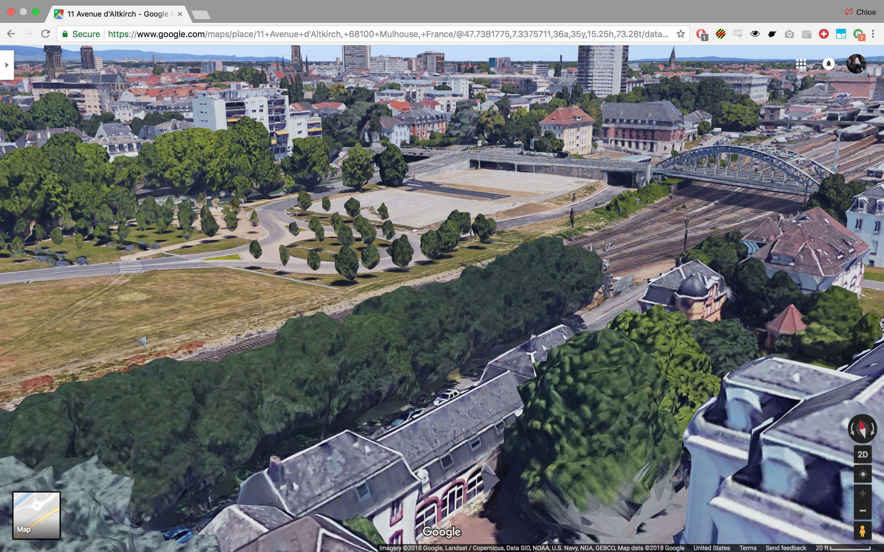The width and height of the screenshot is (884, 552).
Task: Zoom out with the minus button
Action: tap(863, 510)
